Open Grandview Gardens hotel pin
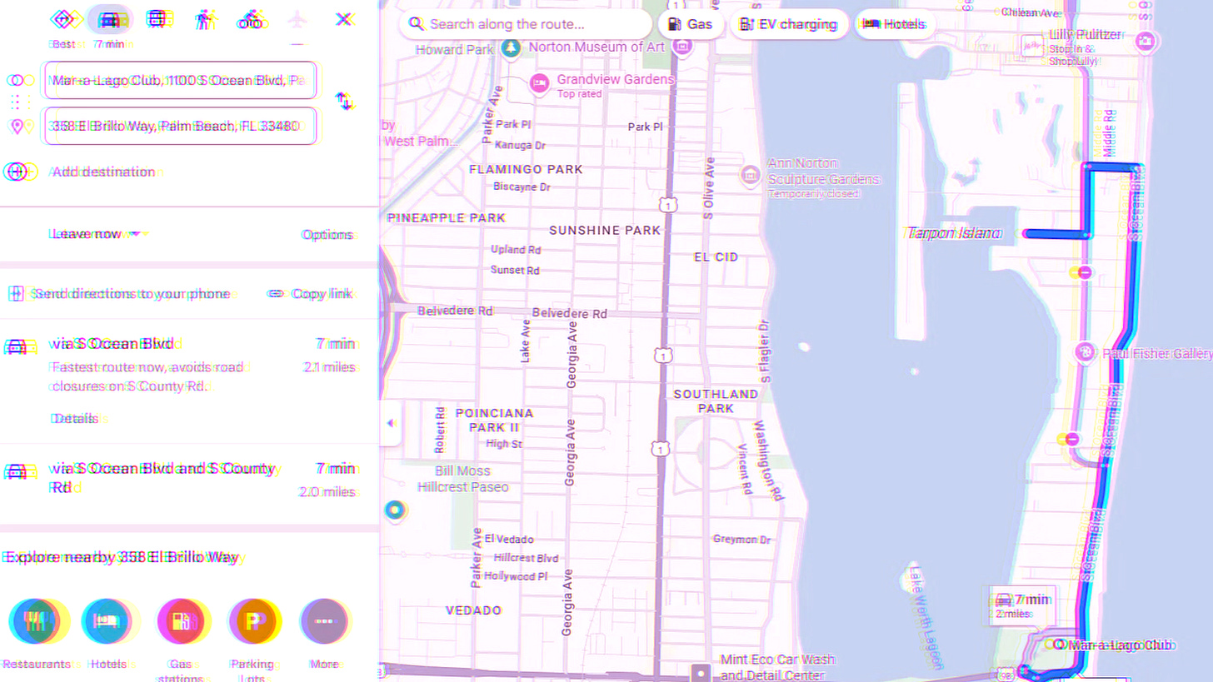Image resolution: width=1213 pixels, height=682 pixels. (539, 82)
